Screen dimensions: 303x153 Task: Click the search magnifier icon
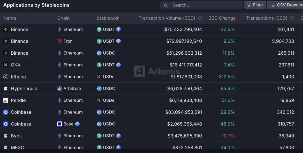click(166, 5)
